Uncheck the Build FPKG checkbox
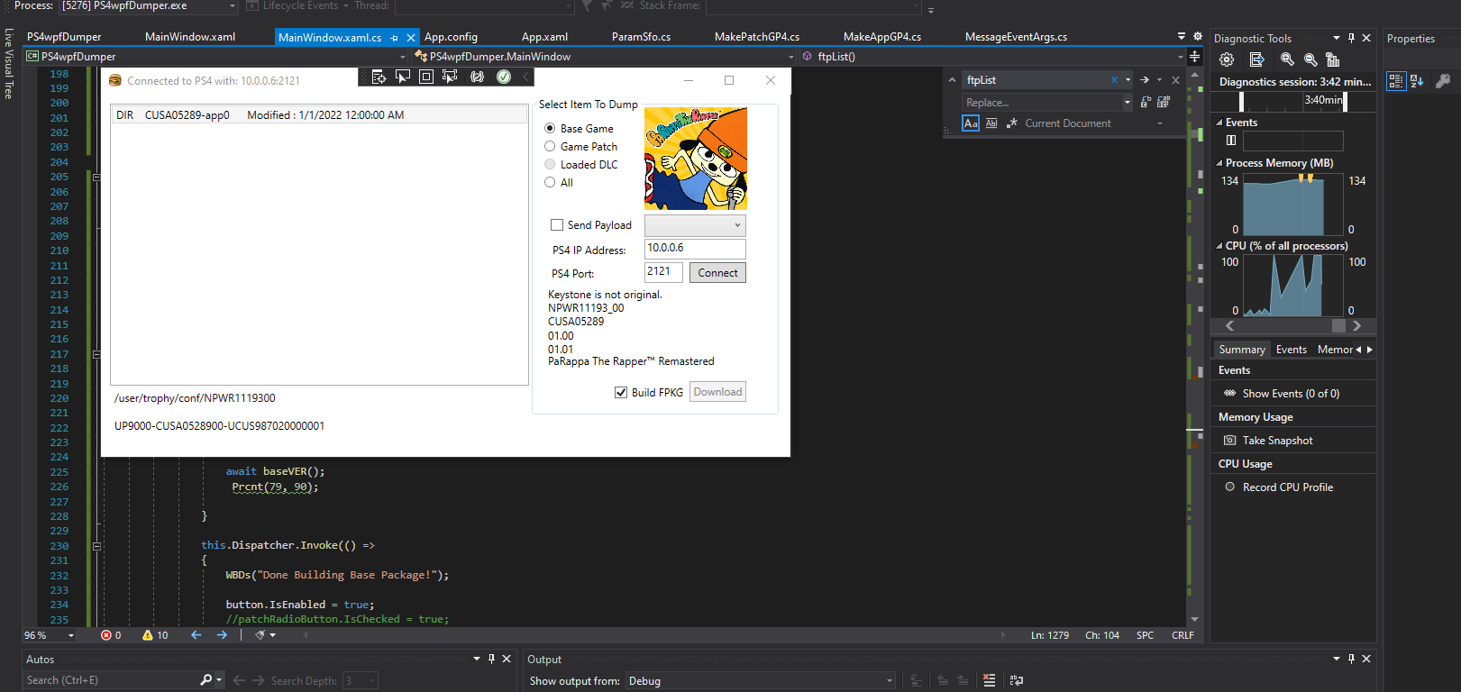Image resolution: width=1461 pixels, height=692 pixels. (x=621, y=392)
